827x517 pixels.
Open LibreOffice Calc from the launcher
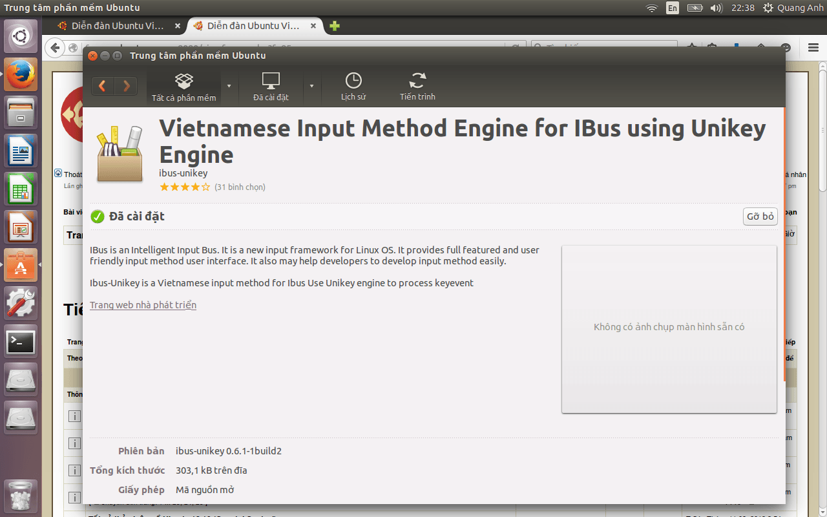tap(21, 189)
